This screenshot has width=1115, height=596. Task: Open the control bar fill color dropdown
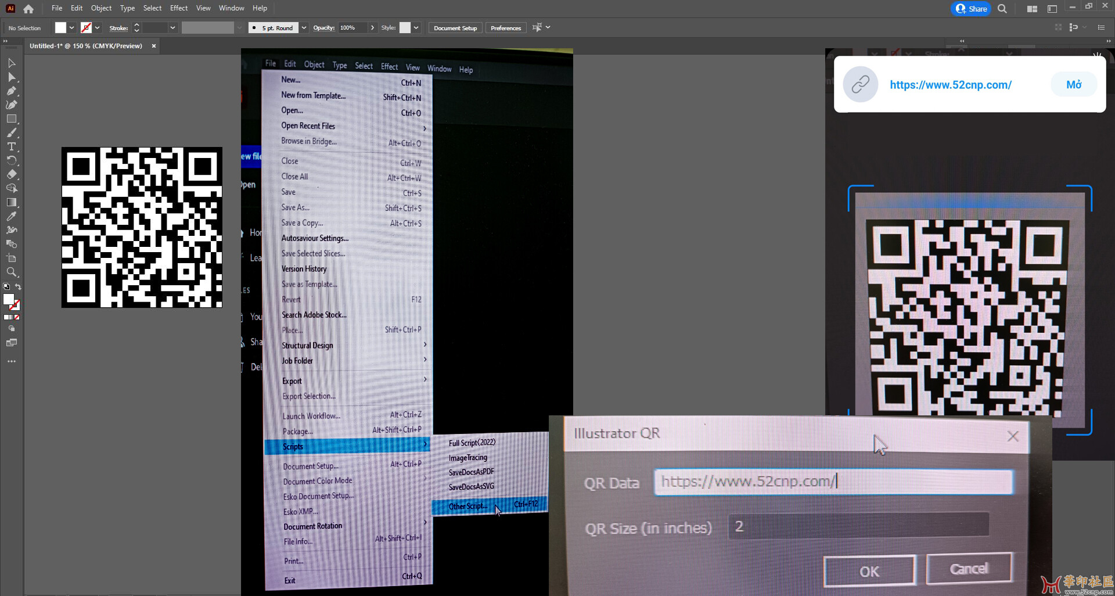[x=71, y=28]
